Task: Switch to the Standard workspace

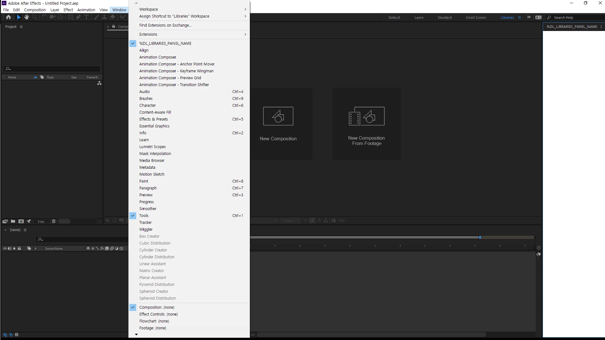Action: coord(444,18)
